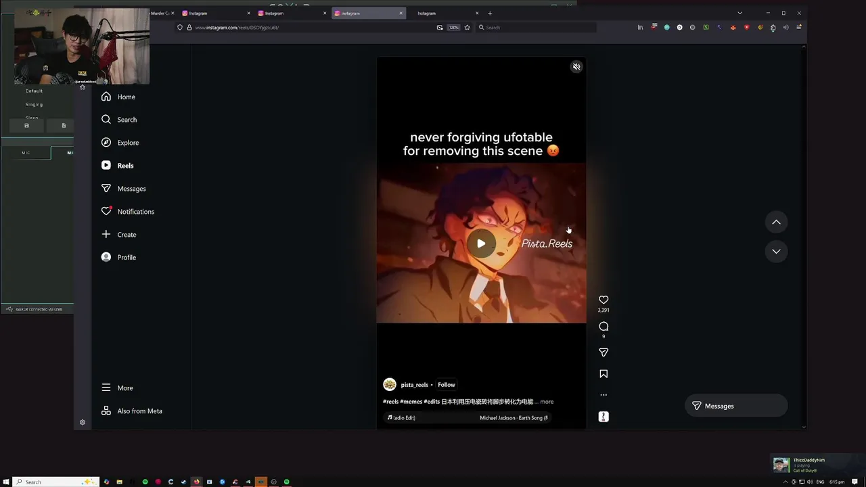Unmute the reel audio
The height and width of the screenshot is (487, 866).
click(x=576, y=66)
